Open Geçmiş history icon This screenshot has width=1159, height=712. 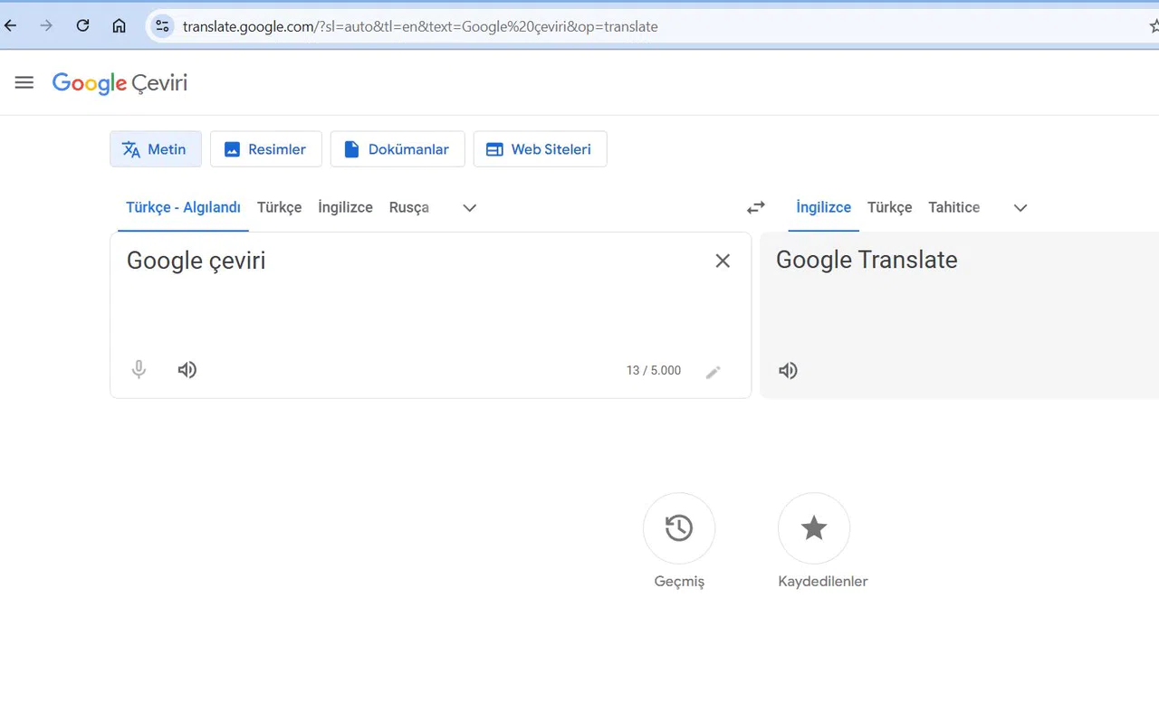click(679, 528)
